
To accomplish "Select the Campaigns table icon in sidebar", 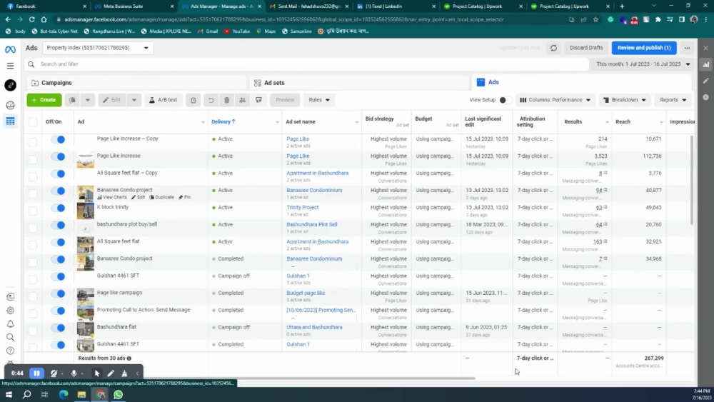I will pos(10,121).
